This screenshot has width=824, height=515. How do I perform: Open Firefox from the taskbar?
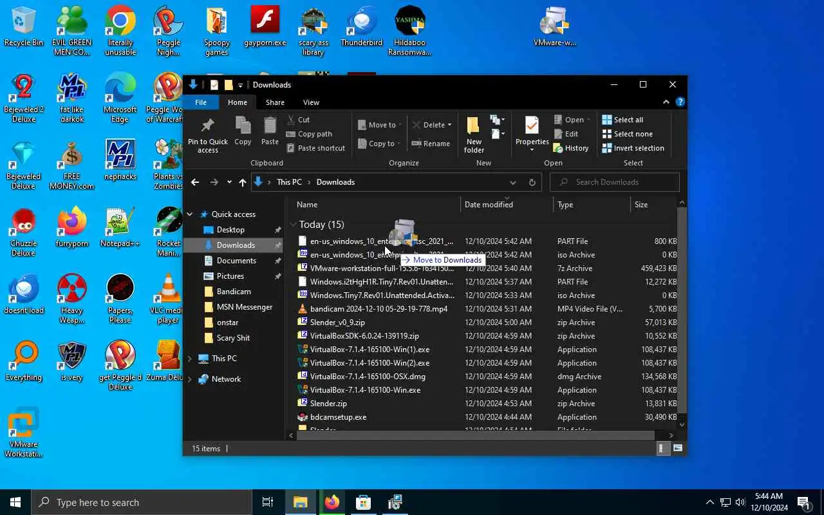coord(332,502)
